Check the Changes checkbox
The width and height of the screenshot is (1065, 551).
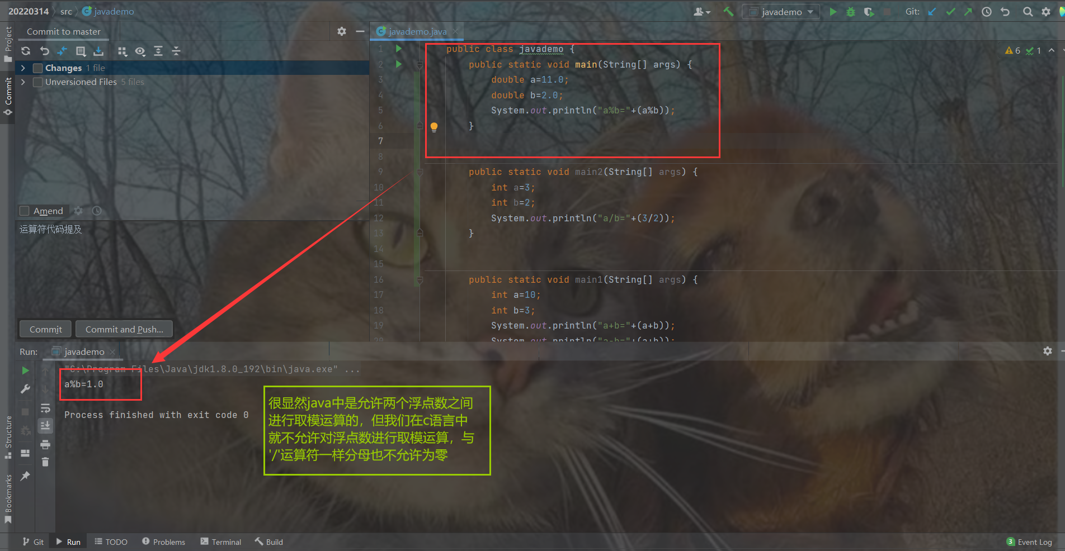pos(38,68)
